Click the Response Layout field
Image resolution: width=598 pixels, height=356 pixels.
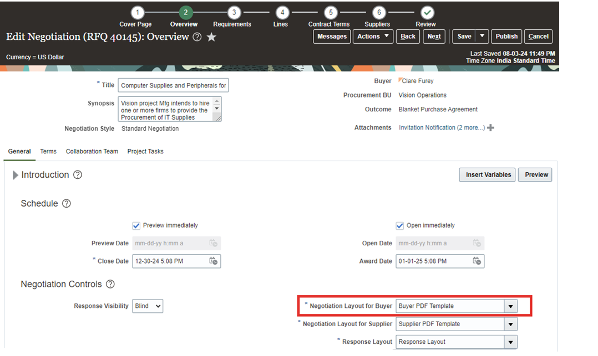450,342
